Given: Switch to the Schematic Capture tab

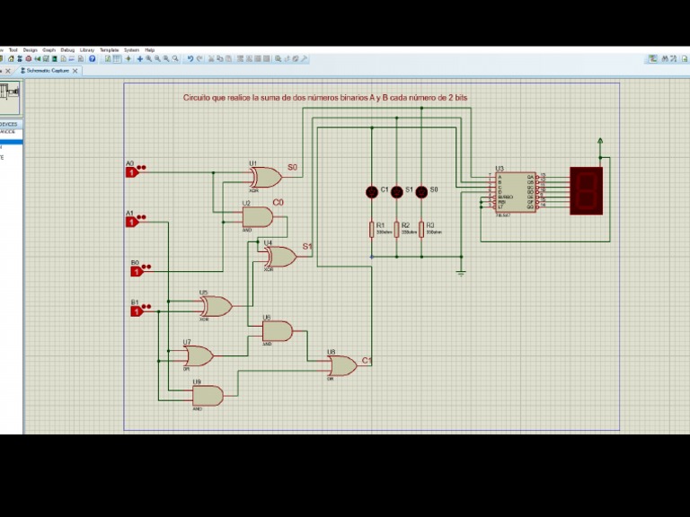Looking at the screenshot, I should (x=45, y=70).
